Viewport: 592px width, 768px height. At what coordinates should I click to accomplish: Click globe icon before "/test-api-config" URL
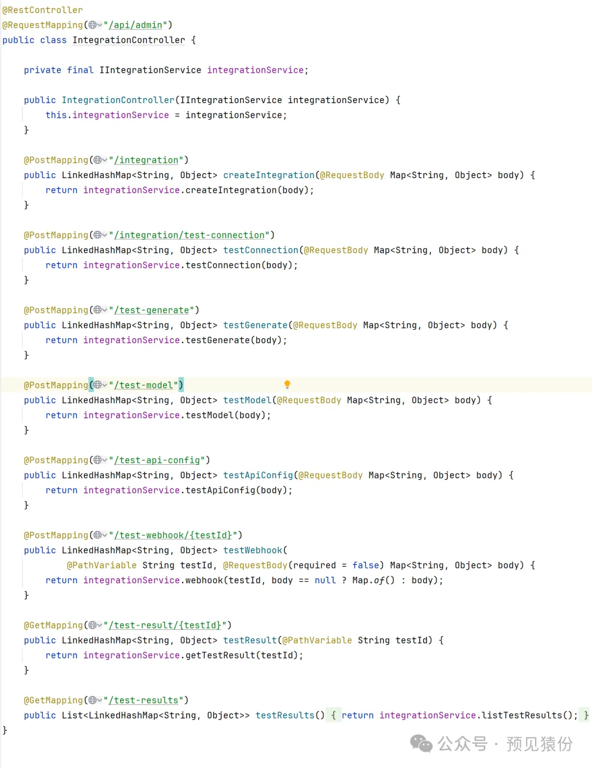98,460
